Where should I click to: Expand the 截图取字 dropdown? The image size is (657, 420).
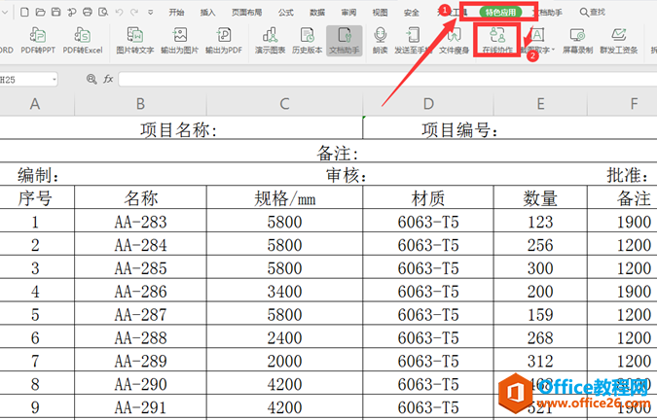coord(553,50)
